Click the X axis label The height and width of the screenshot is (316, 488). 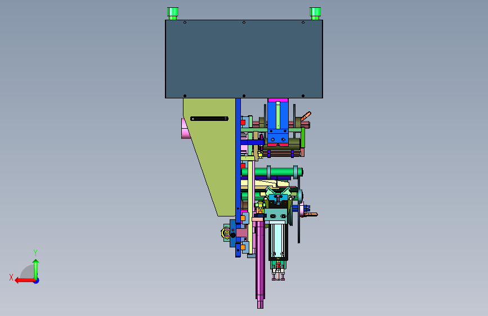11,277
